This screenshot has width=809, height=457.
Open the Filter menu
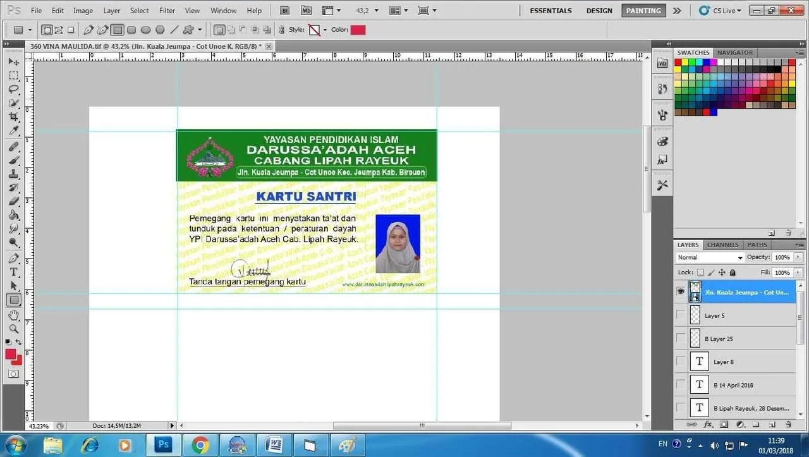coord(167,11)
